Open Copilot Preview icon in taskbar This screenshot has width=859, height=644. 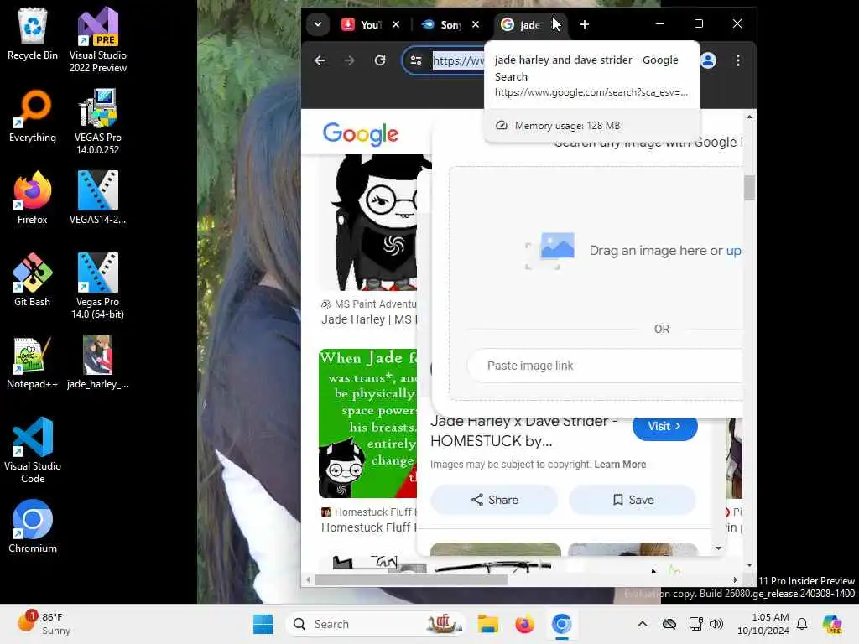tap(832, 624)
